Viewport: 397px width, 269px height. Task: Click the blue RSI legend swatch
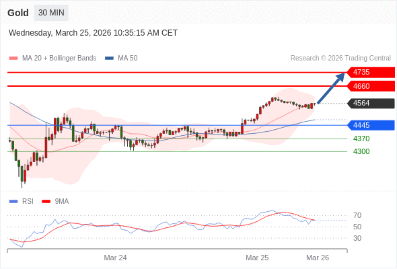tap(13, 202)
